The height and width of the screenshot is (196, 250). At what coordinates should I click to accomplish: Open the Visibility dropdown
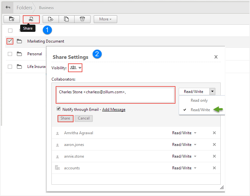click(x=76, y=68)
